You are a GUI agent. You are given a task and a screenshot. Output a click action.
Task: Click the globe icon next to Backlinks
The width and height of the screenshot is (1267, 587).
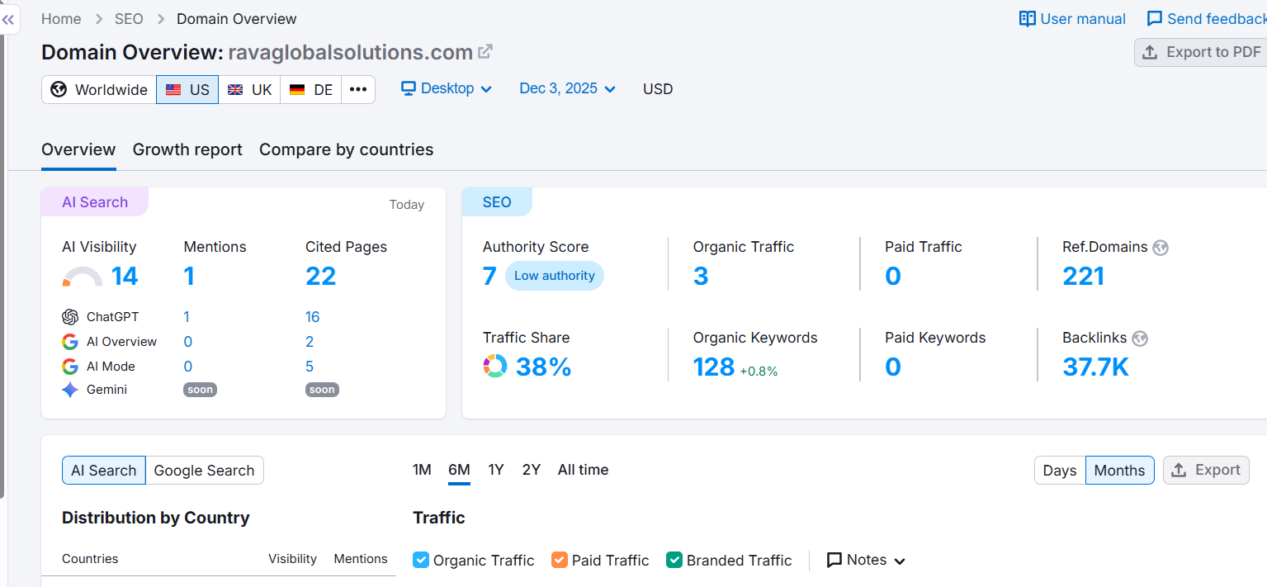pos(1140,338)
